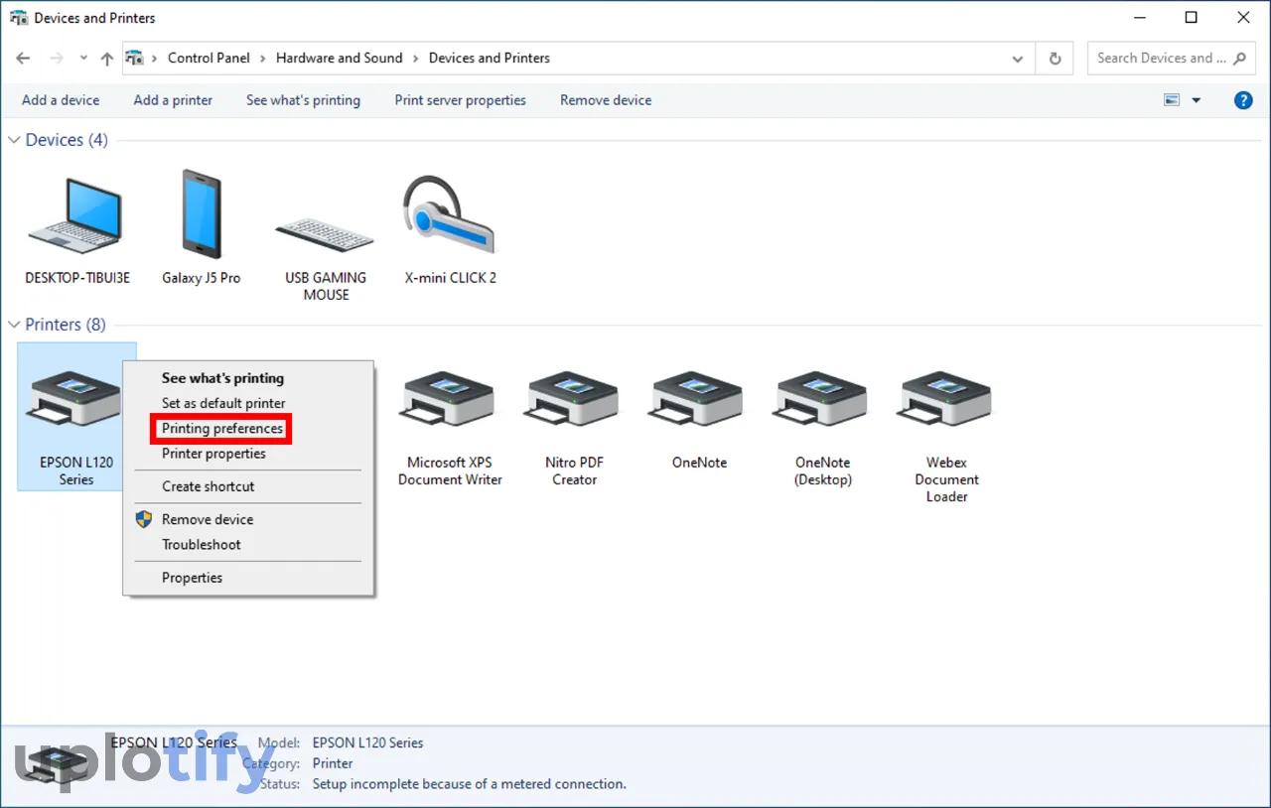Select the Nitro PDF Creator printer
Viewport: 1271px width, 808px height.
574,429
